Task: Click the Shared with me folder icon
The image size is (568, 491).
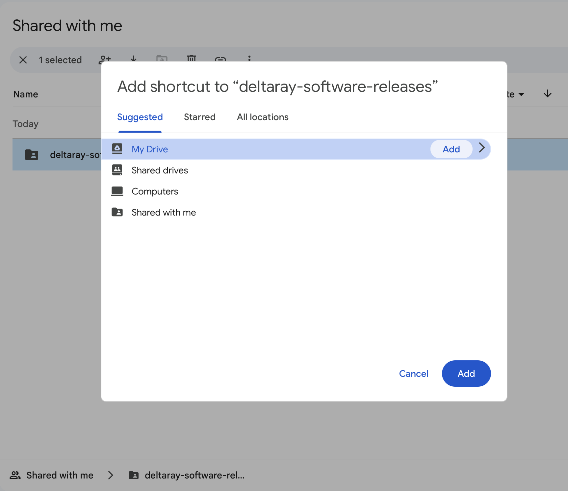Action: (x=117, y=212)
